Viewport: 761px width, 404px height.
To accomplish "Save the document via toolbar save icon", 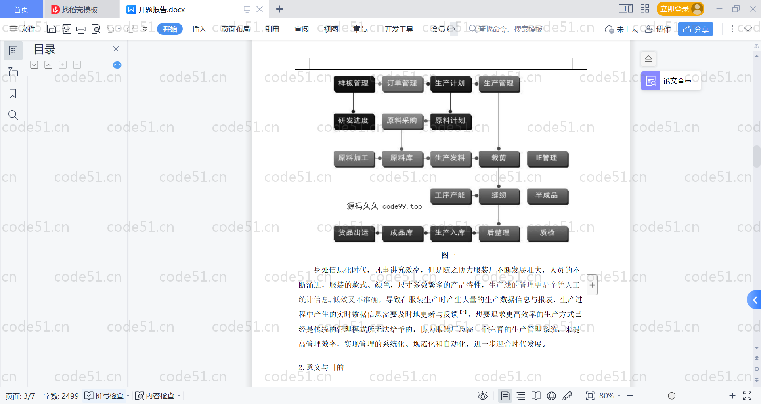I will tap(51, 29).
